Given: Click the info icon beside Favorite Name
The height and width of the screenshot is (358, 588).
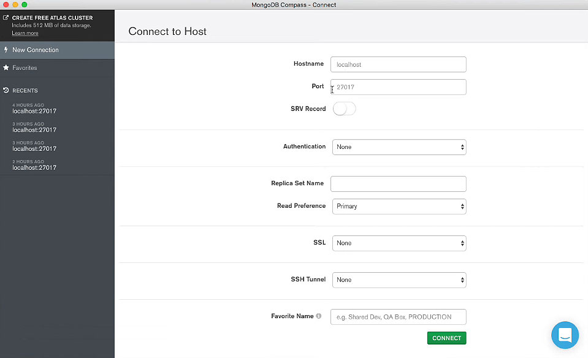Looking at the screenshot, I should (319, 316).
